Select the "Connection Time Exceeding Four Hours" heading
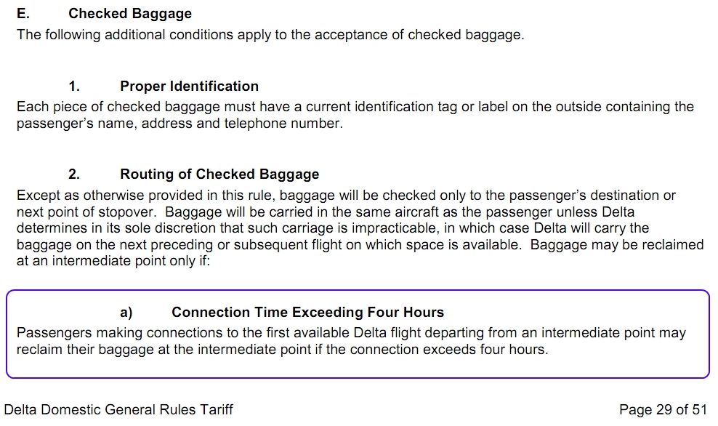This screenshot has height=426, width=718. 307,313
